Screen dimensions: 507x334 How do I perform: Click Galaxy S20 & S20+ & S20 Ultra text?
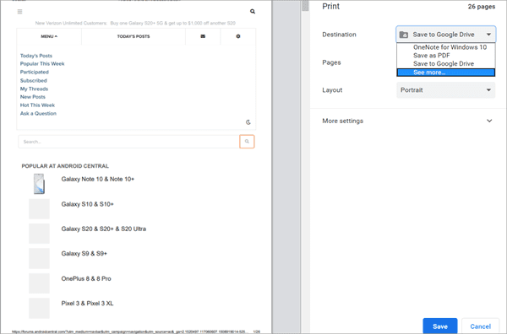coord(103,229)
